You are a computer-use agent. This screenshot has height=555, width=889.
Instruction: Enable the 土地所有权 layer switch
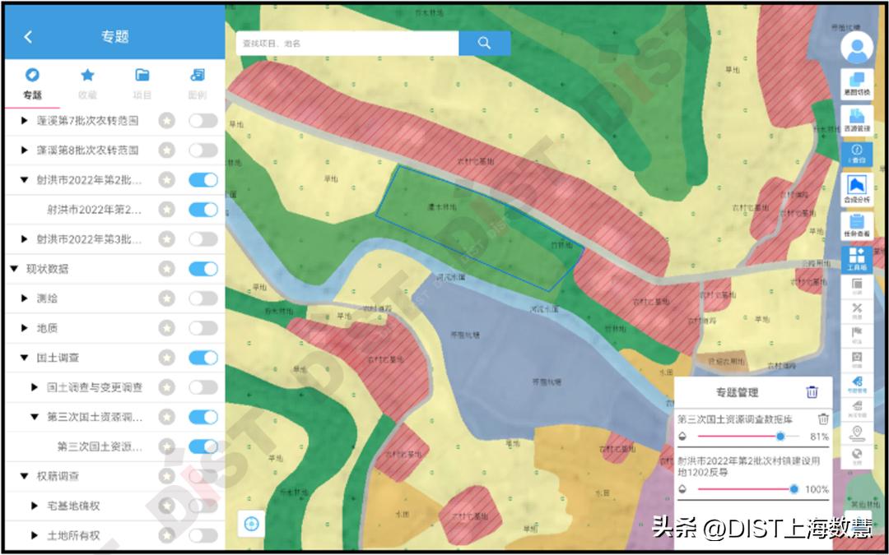pos(203,535)
